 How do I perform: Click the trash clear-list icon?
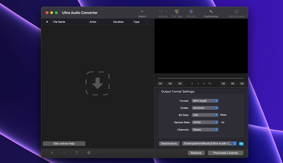point(77,153)
